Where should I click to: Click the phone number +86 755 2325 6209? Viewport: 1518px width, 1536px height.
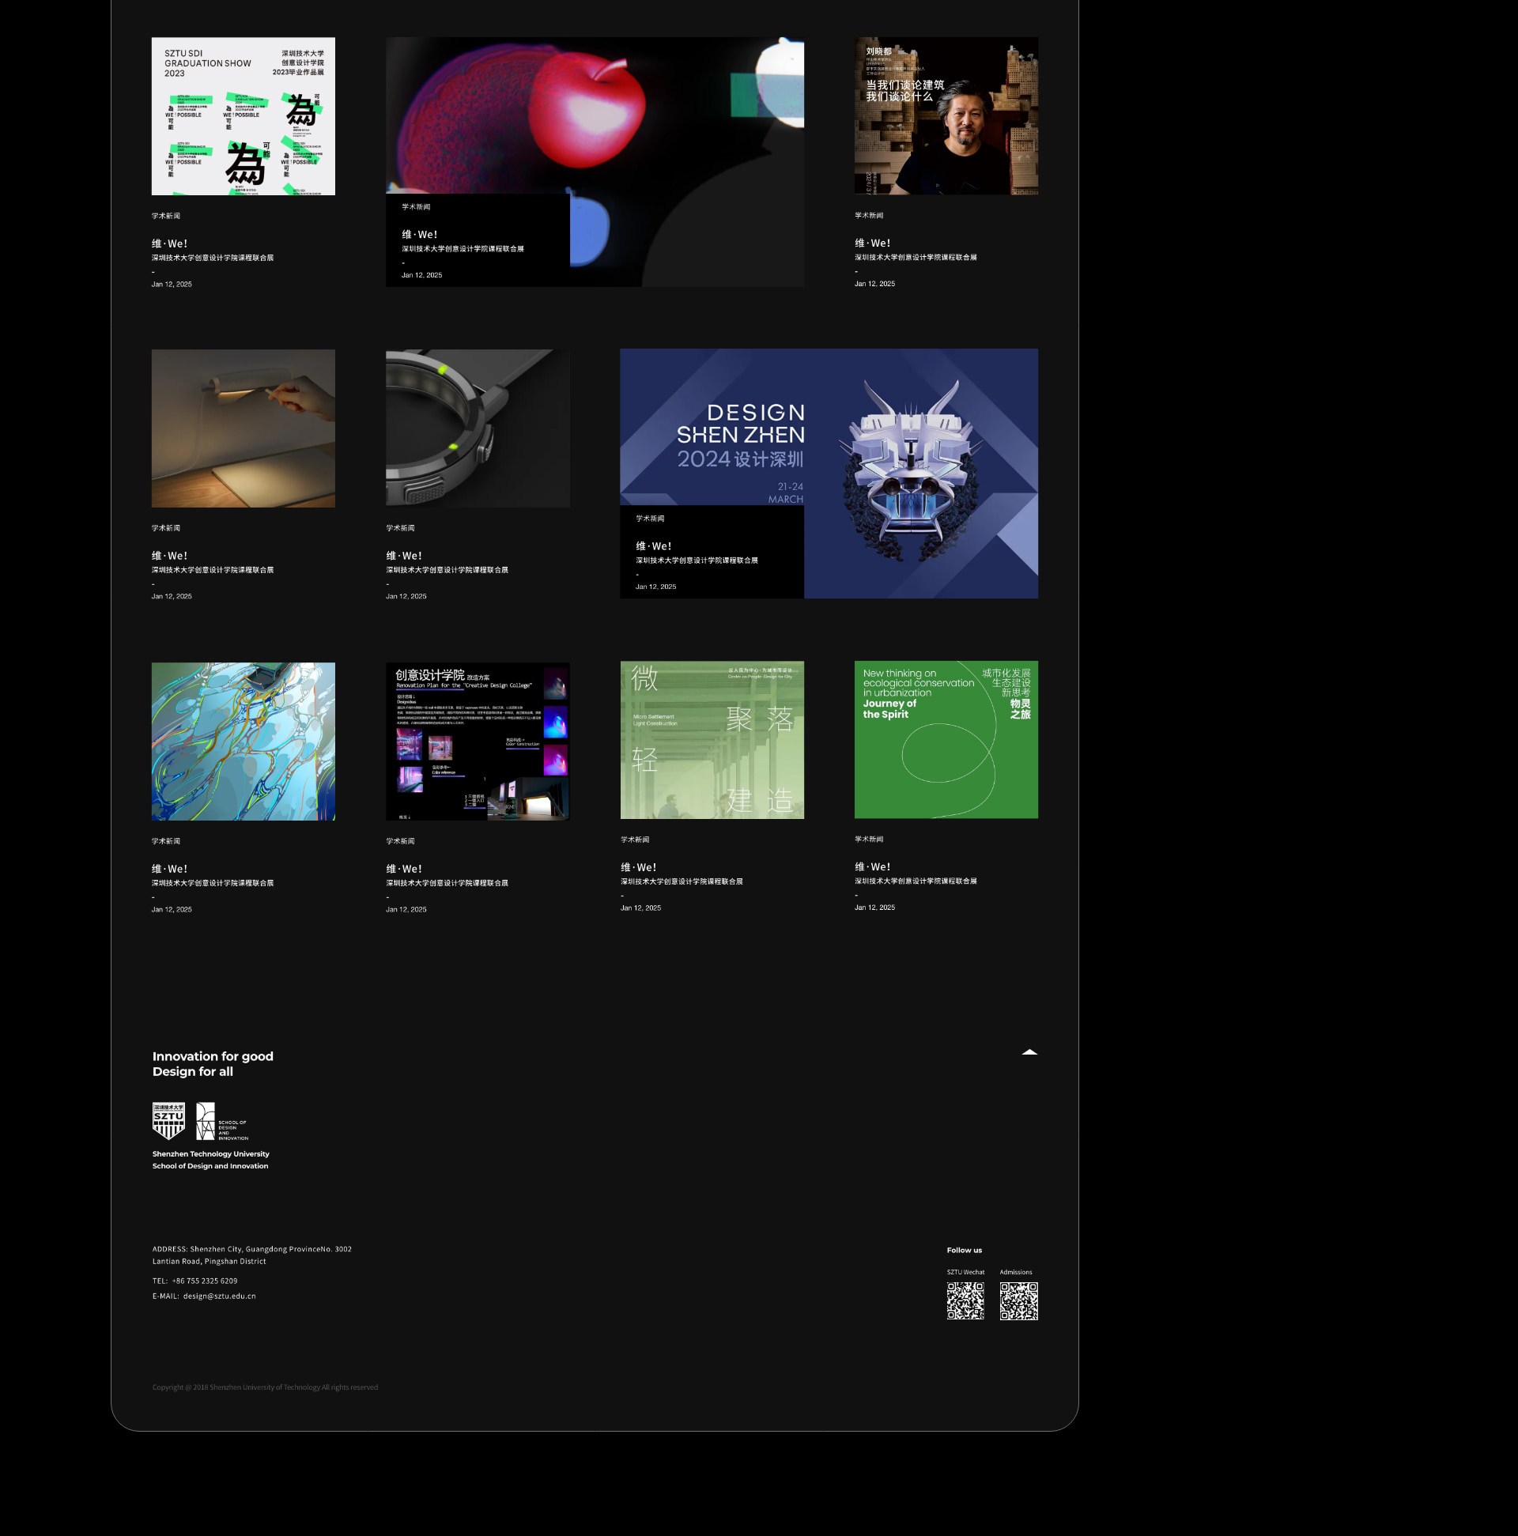coord(204,1281)
